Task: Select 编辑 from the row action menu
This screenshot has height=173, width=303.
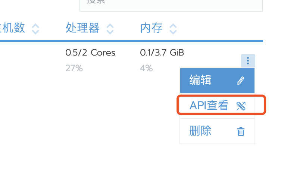Action: pos(201,80)
